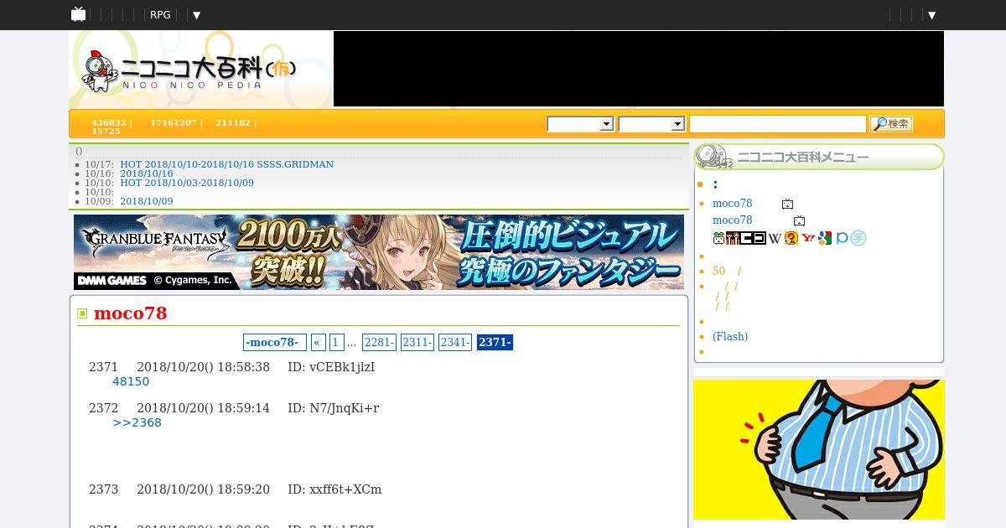Click the 15725 counter in orange bar
1006x528 pixels.
pyautogui.click(x=106, y=132)
